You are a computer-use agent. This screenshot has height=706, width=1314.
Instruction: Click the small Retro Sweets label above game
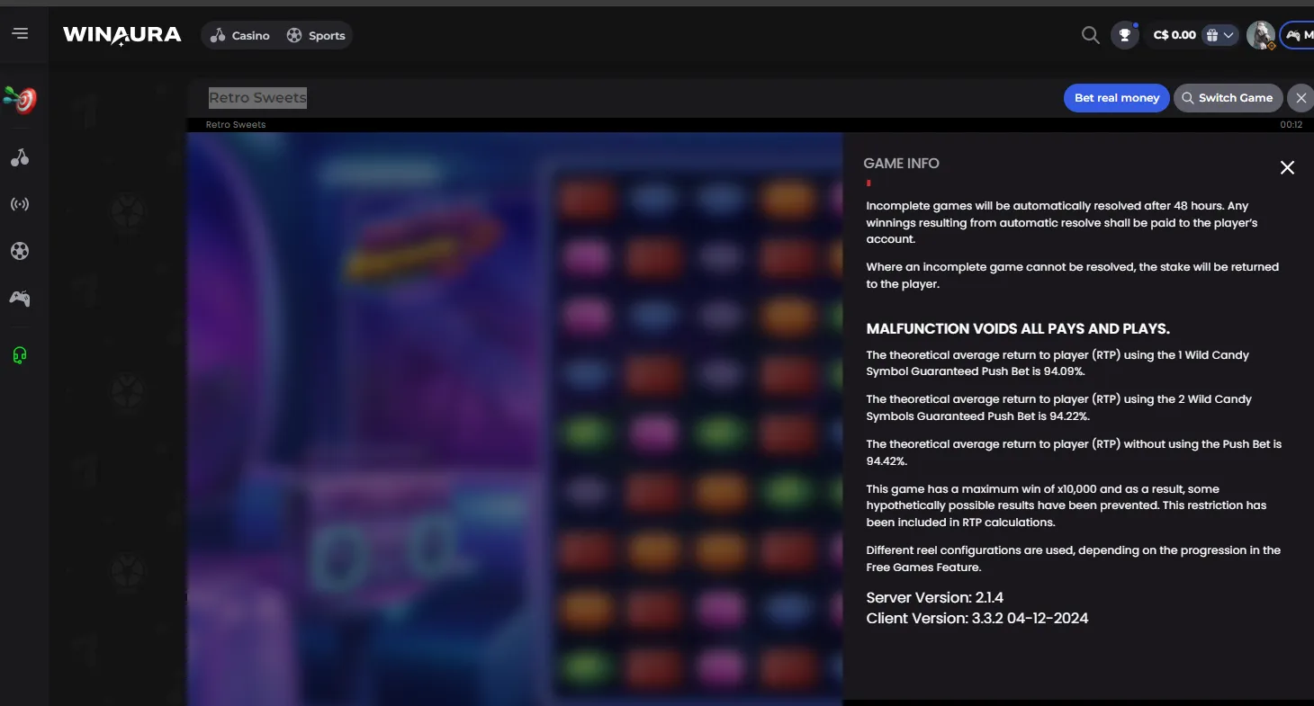pyautogui.click(x=236, y=125)
